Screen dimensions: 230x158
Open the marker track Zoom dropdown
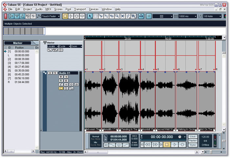click(76, 46)
